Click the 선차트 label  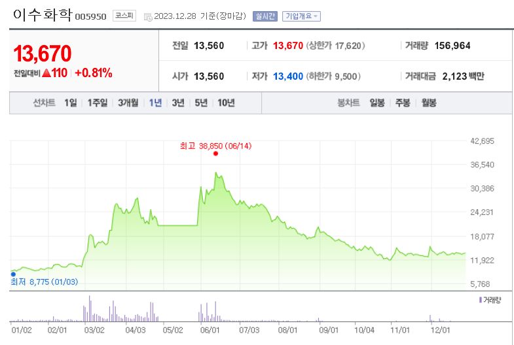[44, 103]
